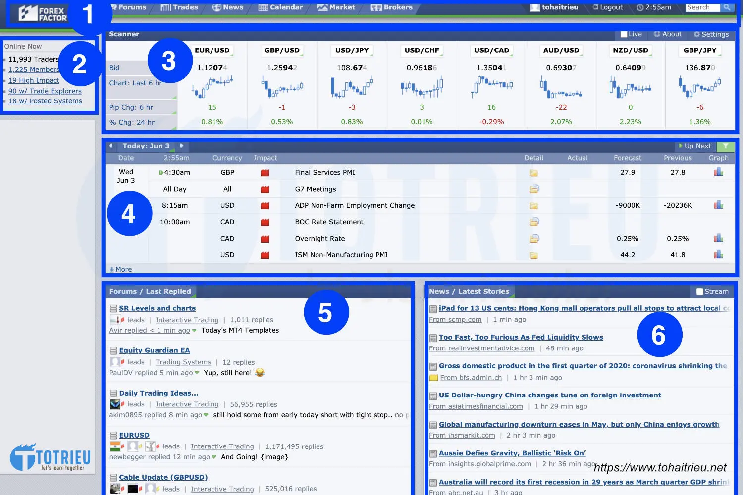The height and width of the screenshot is (495, 743).
Task: Click the search magnifier icon
Action: (727, 7)
